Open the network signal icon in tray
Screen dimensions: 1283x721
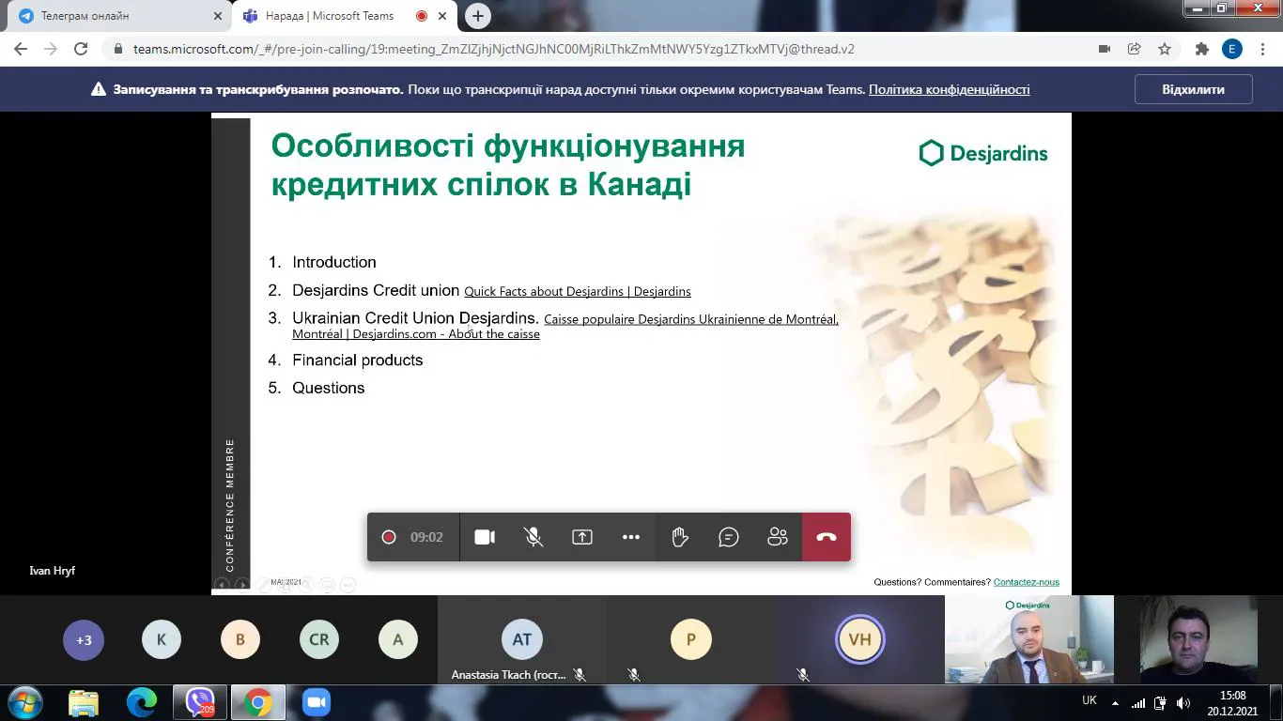[1138, 702]
